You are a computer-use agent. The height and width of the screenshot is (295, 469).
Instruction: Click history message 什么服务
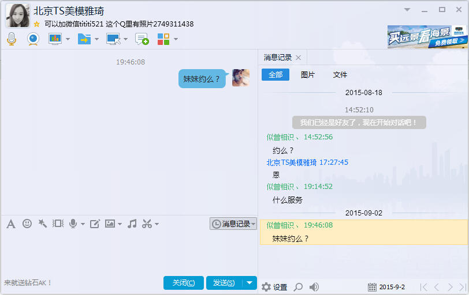coord(288,200)
